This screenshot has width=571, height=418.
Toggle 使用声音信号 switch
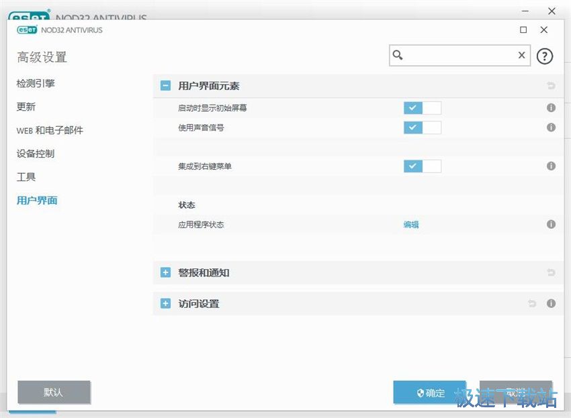click(423, 127)
